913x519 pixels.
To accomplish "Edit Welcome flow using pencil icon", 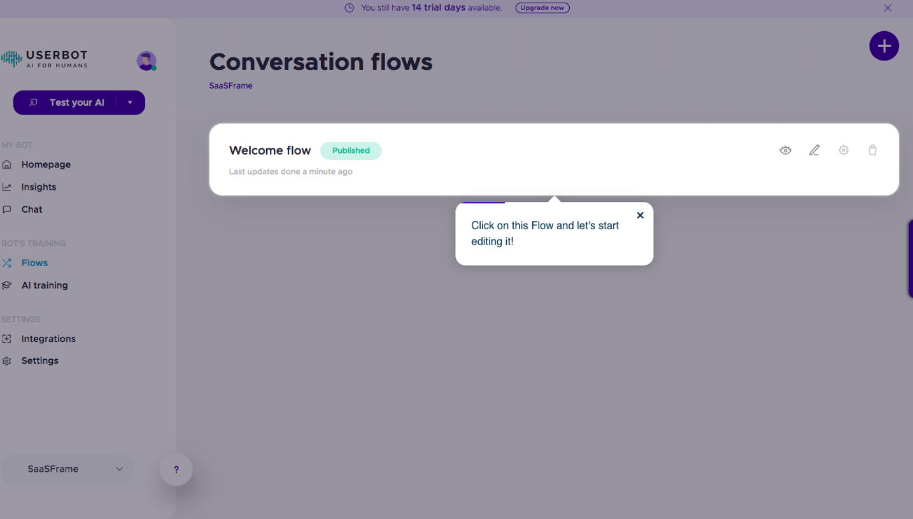I will click(814, 150).
